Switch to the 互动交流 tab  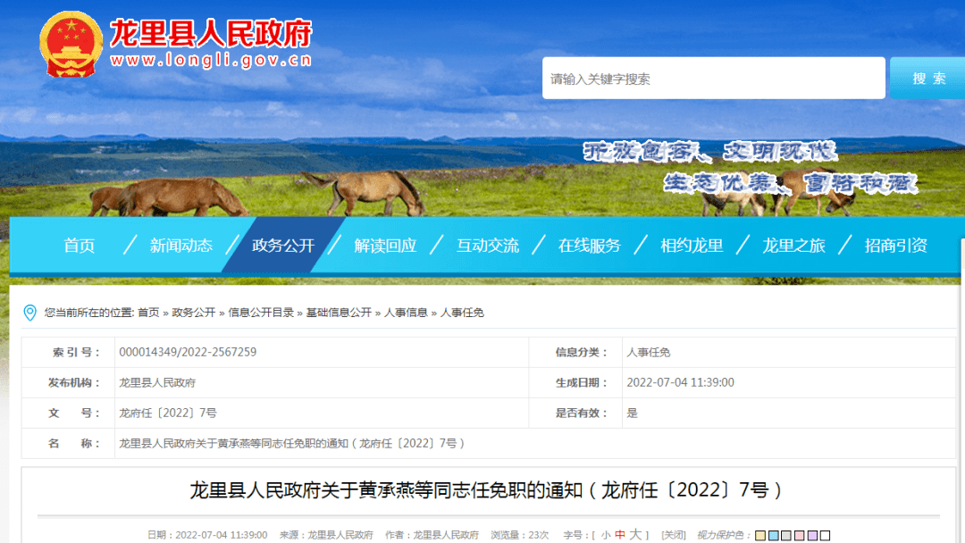[x=487, y=246]
